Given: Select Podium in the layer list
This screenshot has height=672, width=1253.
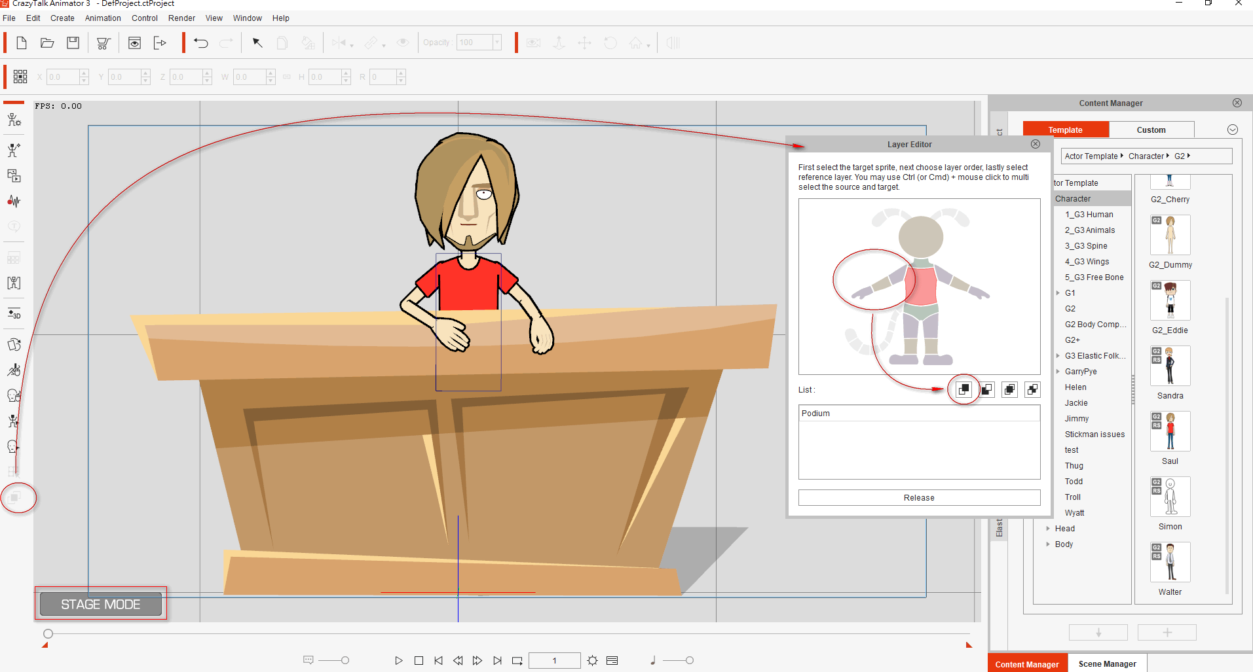Looking at the screenshot, I should pyautogui.click(x=919, y=414).
